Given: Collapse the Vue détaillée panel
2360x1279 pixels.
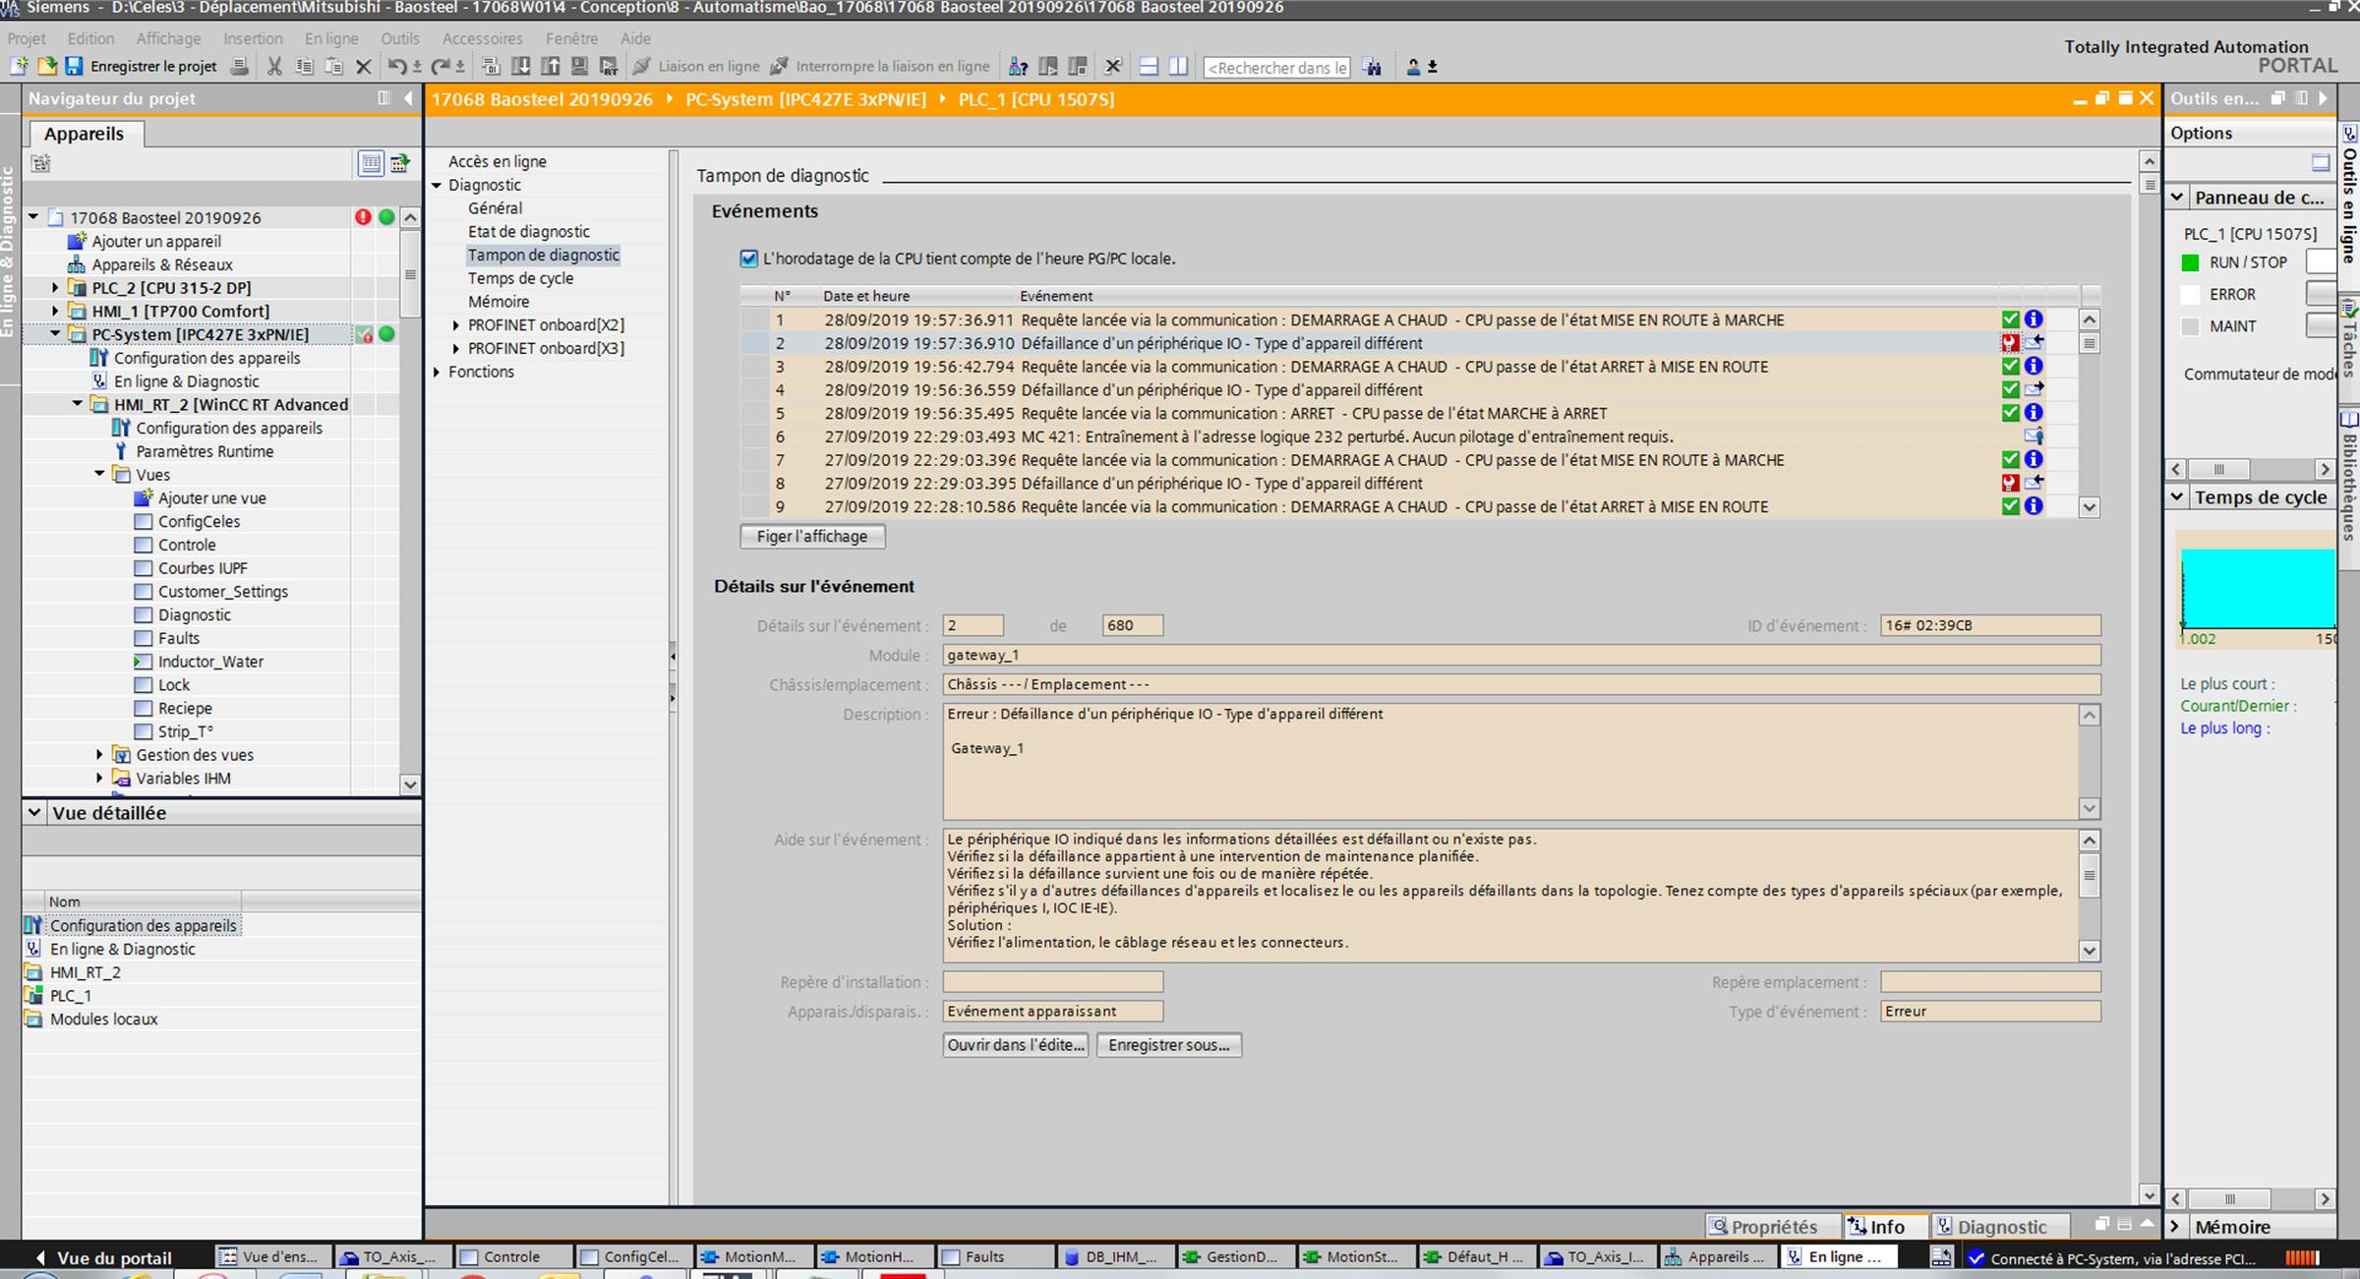Looking at the screenshot, I should 34,813.
